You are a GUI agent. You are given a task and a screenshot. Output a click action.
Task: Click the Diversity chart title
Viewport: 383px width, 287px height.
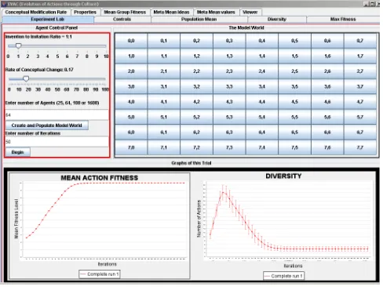point(283,176)
